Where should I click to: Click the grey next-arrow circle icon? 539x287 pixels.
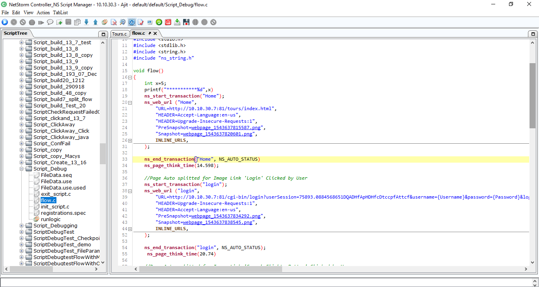[x=204, y=22]
